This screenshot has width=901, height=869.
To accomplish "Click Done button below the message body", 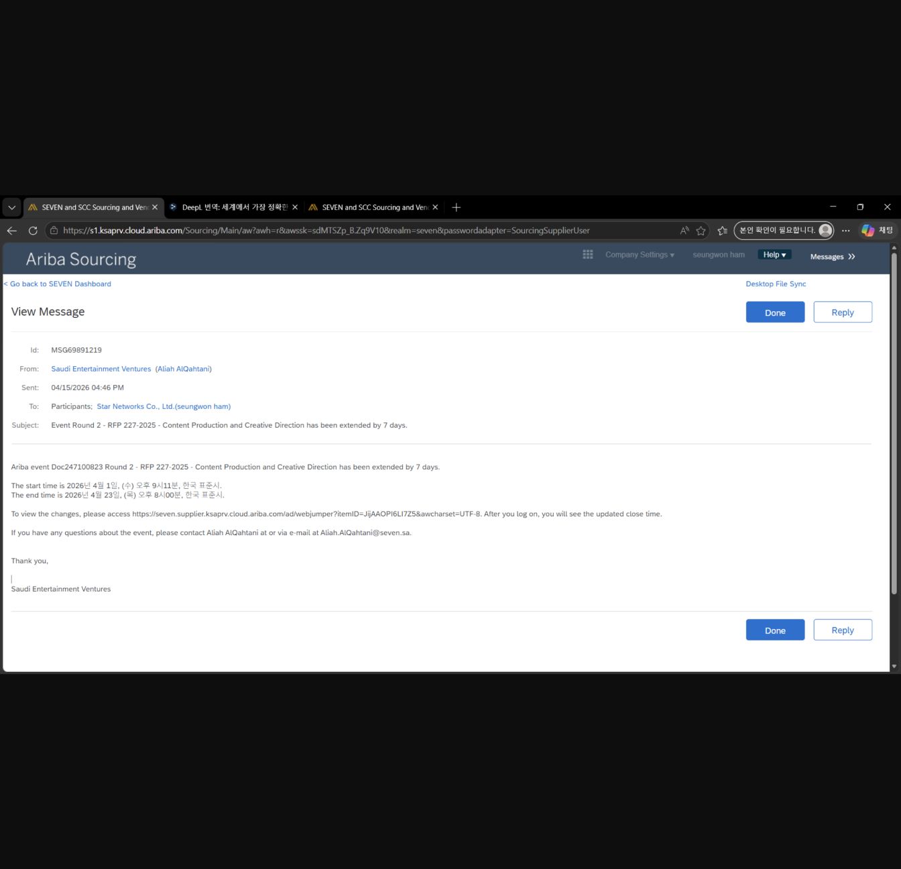I will coord(775,630).
